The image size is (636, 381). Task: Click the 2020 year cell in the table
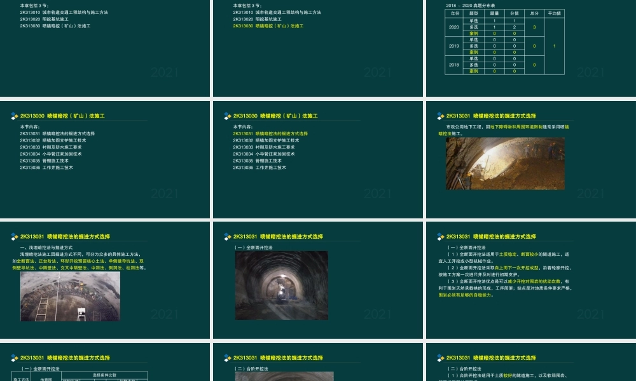454,27
